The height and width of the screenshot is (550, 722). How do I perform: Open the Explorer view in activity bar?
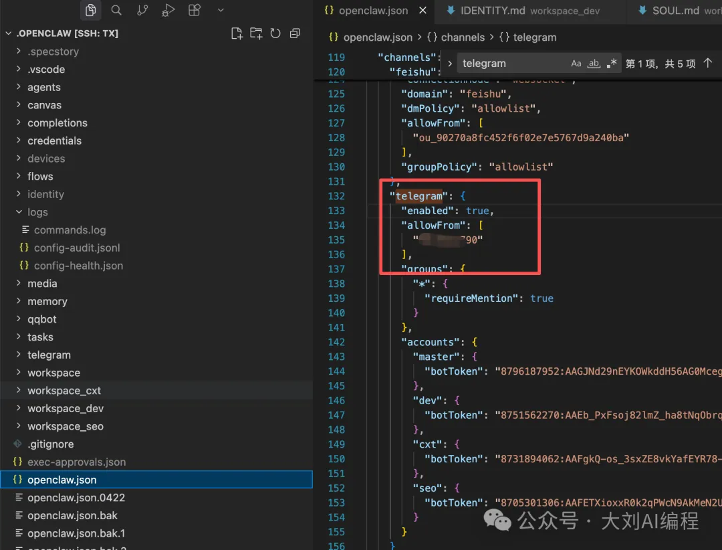tap(91, 10)
